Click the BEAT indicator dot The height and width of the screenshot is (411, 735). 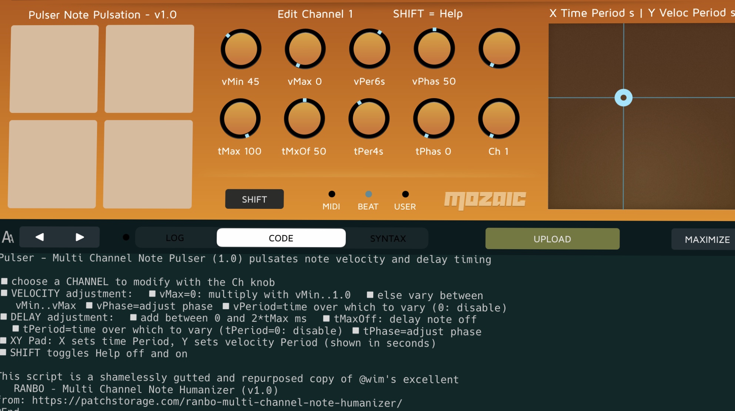click(368, 194)
